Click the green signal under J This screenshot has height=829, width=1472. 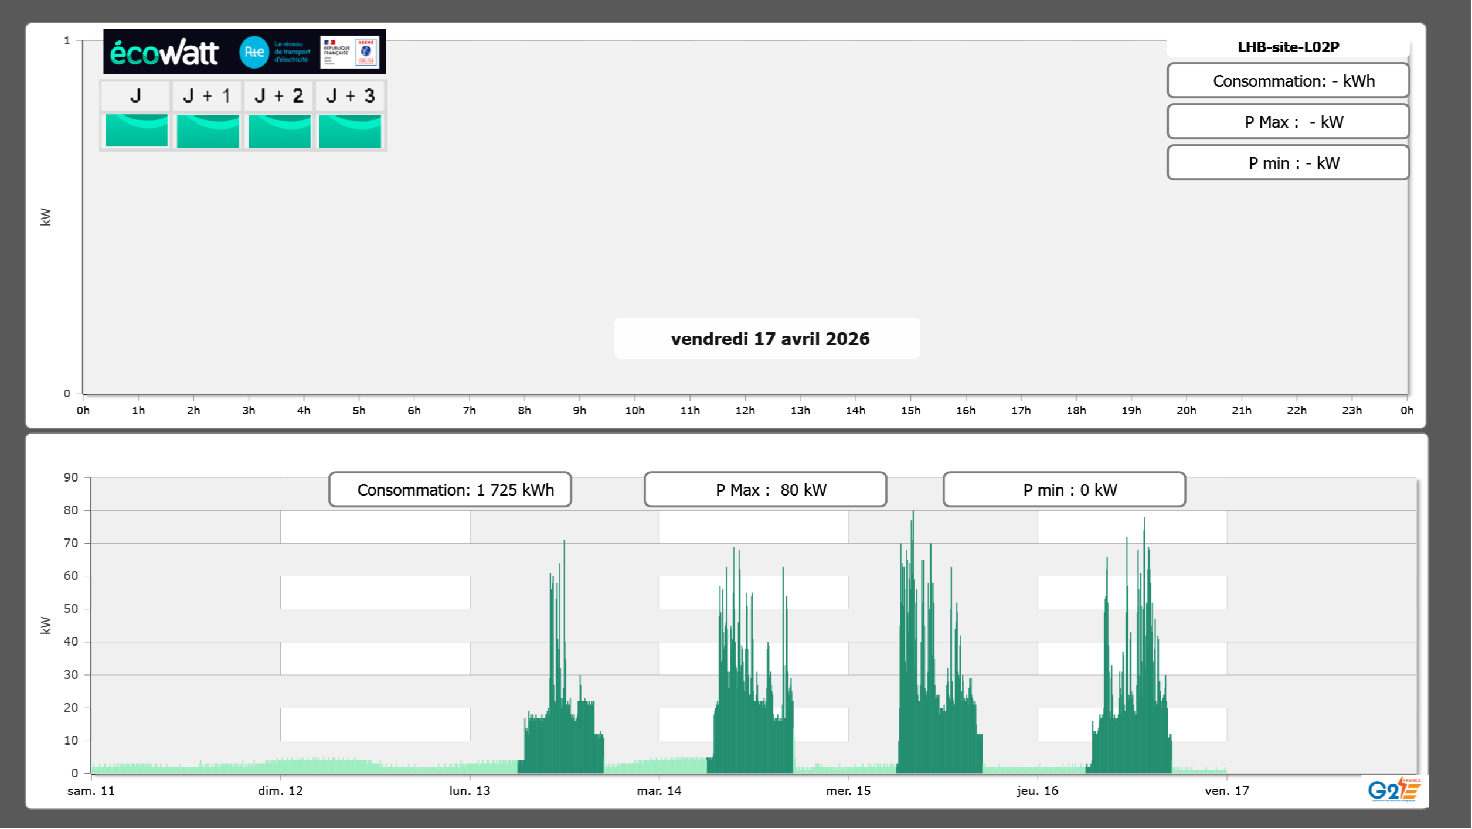coord(136,131)
